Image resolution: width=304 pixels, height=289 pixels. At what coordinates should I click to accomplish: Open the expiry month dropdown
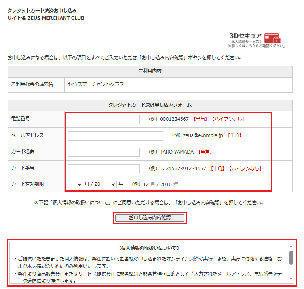(76, 184)
